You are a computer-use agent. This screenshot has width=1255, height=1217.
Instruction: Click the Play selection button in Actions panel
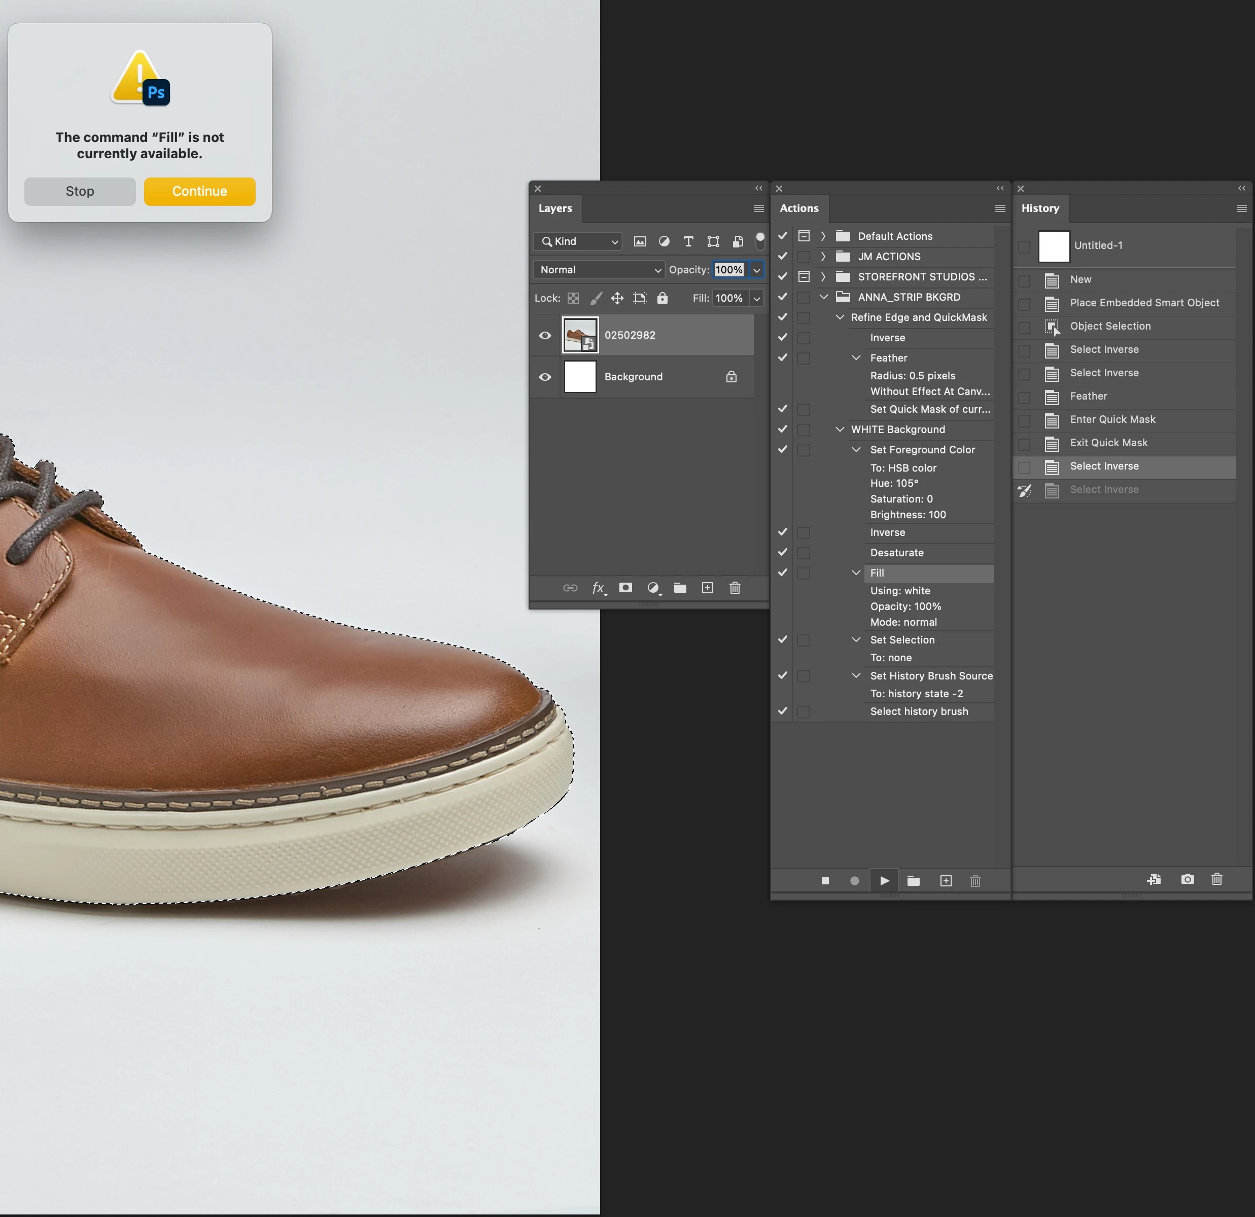pos(884,881)
